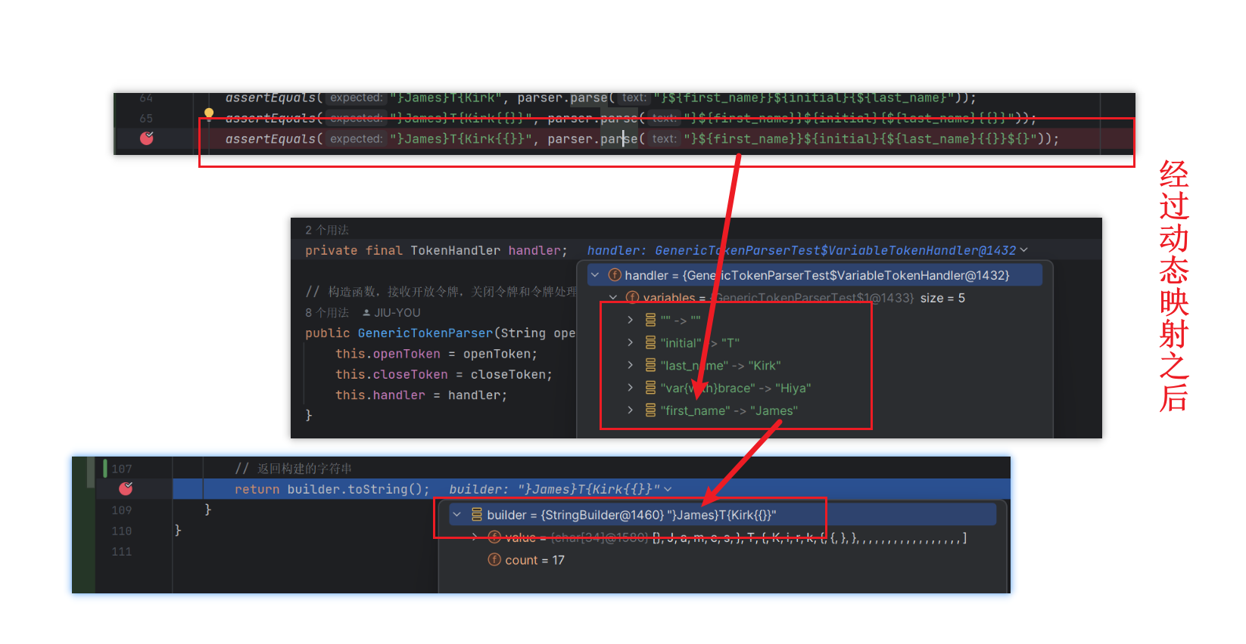Viewport: 1246px width, 644px height.
Task: Click the map entry icon for "last_name"
Action: pyautogui.click(x=650, y=366)
